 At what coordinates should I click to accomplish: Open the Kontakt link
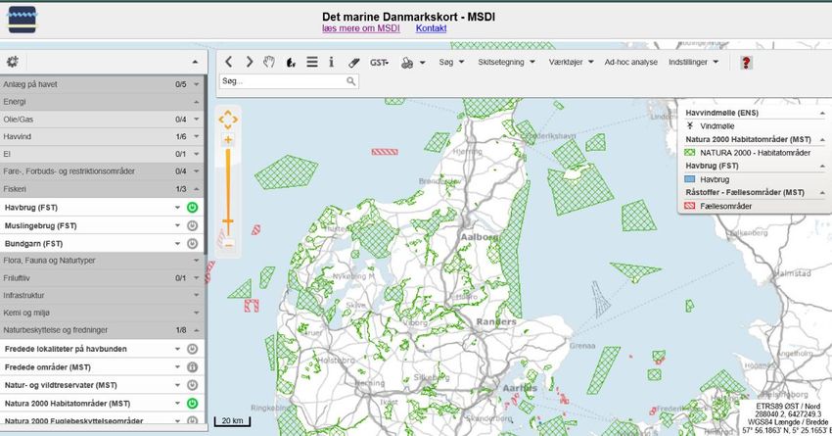[x=431, y=29]
